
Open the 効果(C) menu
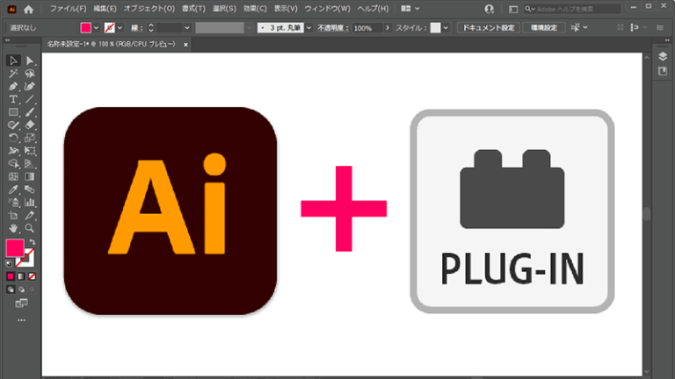256,9
